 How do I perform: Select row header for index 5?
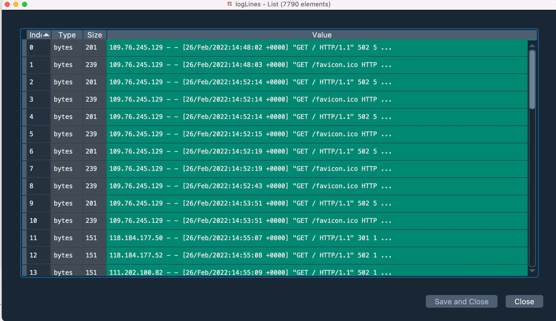[x=24, y=134]
